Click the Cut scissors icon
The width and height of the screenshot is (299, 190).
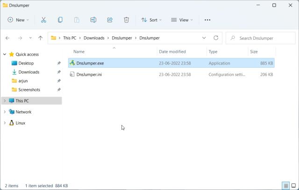click(x=43, y=20)
